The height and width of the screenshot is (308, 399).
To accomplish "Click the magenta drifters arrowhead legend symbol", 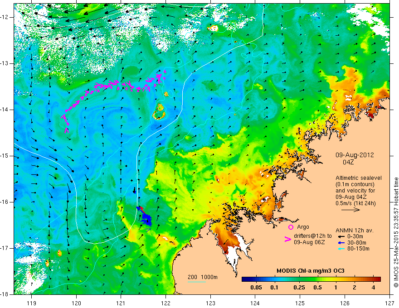I will pos(287,239).
